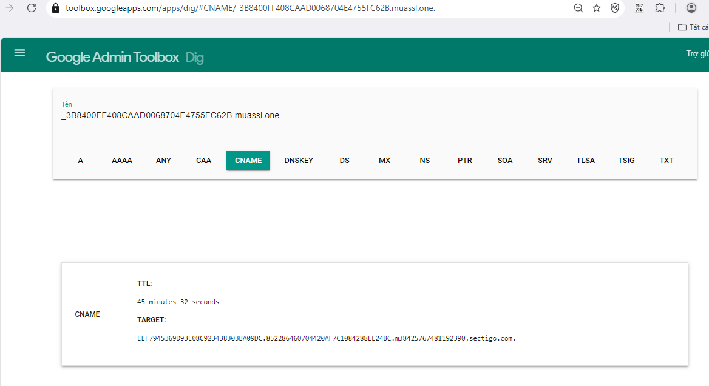This screenshot has width=709, height=386.
Task: Bookmark this page with the star icon
Action: (597, 8)
